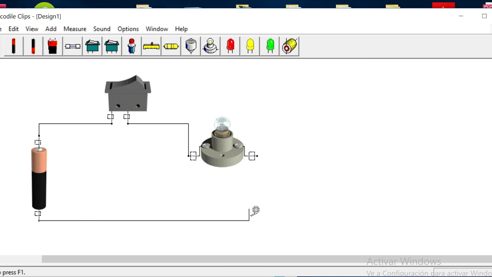Viewport: 492px width, 277px height.
Task: Choose the fuse component
Action: pos(73,46)
